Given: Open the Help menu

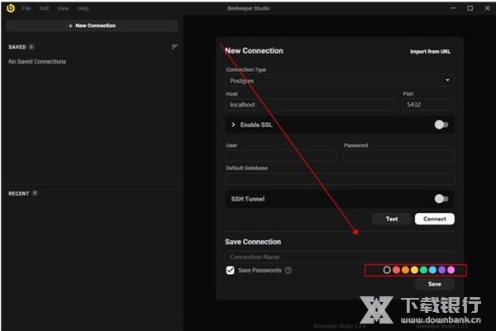Looking at the screenshot, I should (x=83, y=7).
